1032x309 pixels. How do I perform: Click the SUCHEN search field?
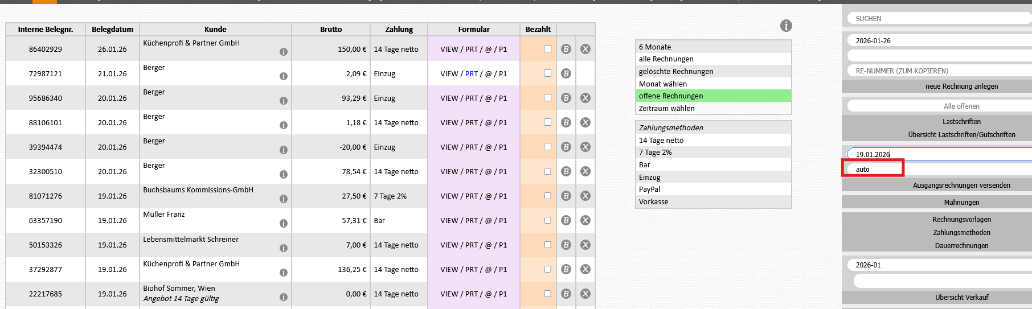(x=940, y=19)
